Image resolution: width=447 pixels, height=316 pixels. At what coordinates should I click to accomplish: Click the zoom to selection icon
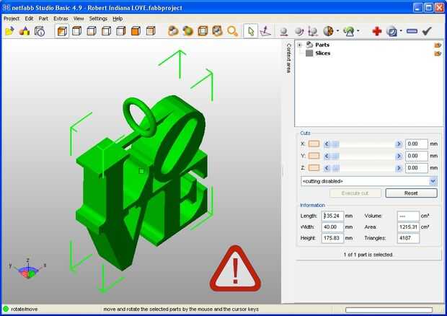coord(218,31)
